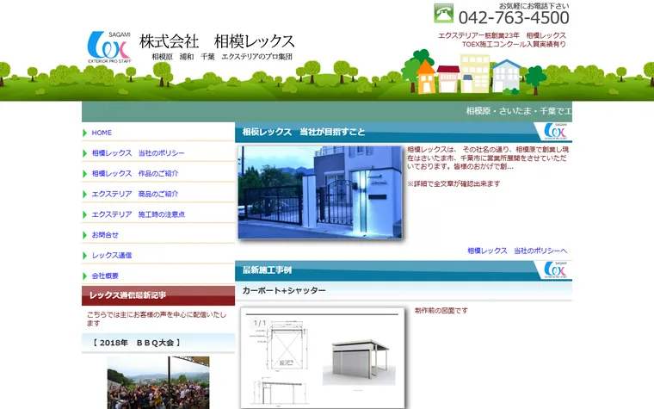Click the お問合せ menu link
This screenshot has width=654, height=409.
pos(105,235)
